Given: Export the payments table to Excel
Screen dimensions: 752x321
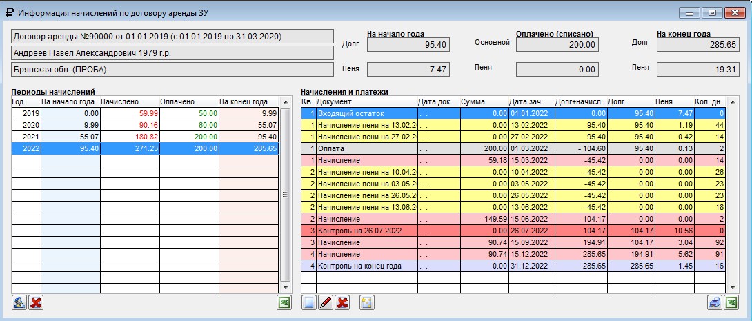Looking at the screenshot, I should (731, 302).
